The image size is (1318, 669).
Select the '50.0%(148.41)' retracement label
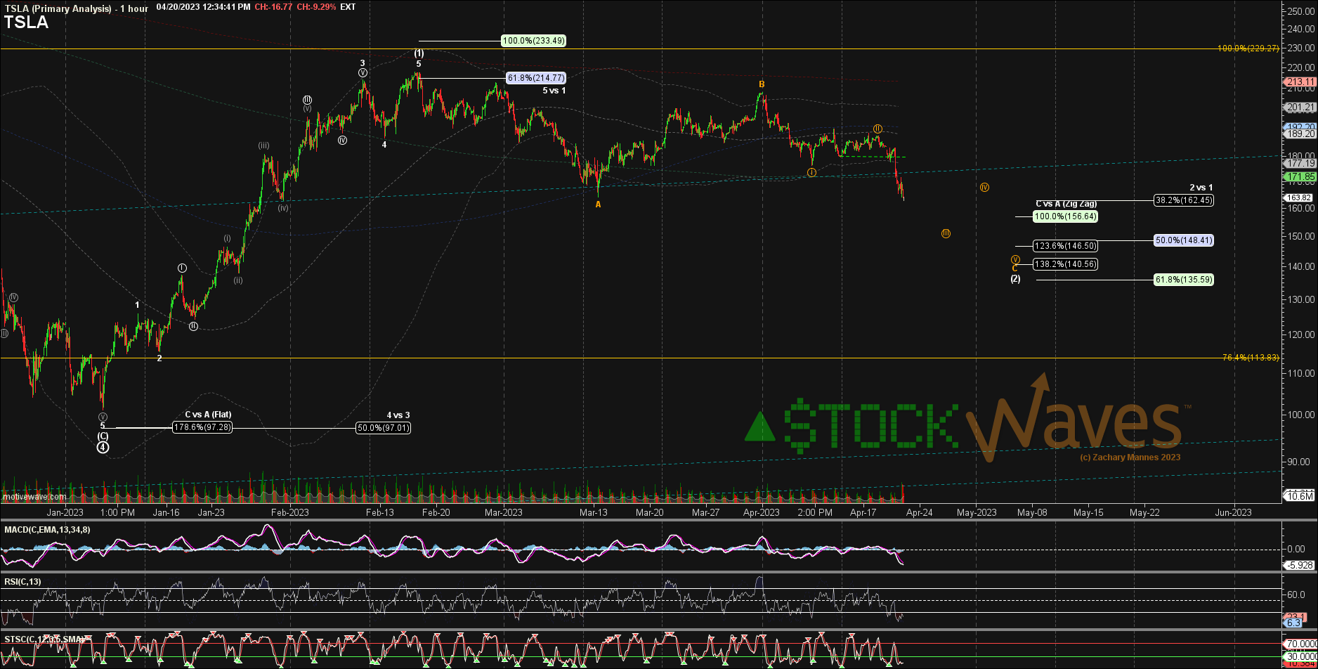point(1184,240)
